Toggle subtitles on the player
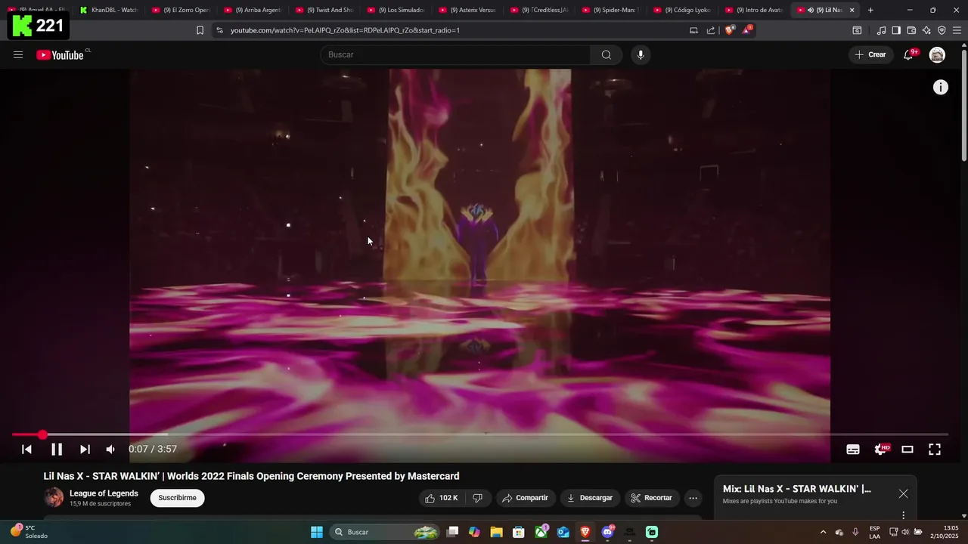968x544 pixels. (853, 449)
